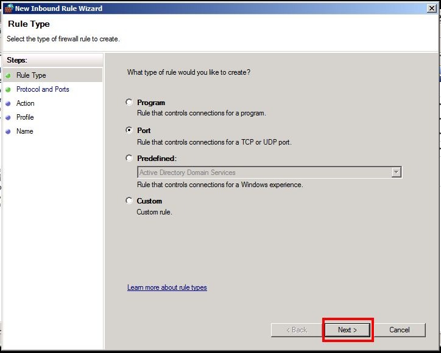Select the Name step in sidebar
Viewport: 441px width, 353px height.
click(25, 131)
